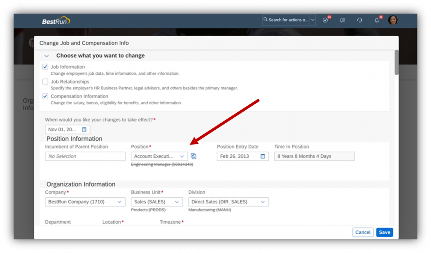Open the to-do list icon showing 16 items
The image size is (431, 253).
[325, 20]
